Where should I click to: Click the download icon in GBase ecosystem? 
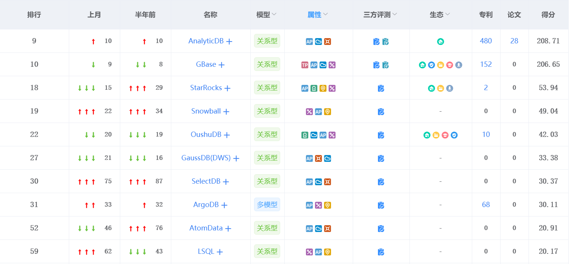tap(459, 65)
